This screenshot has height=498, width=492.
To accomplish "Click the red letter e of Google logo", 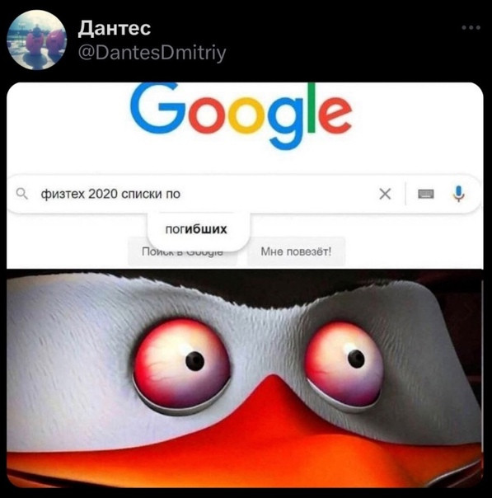I will pyautogui.click(x=334, y=112).
